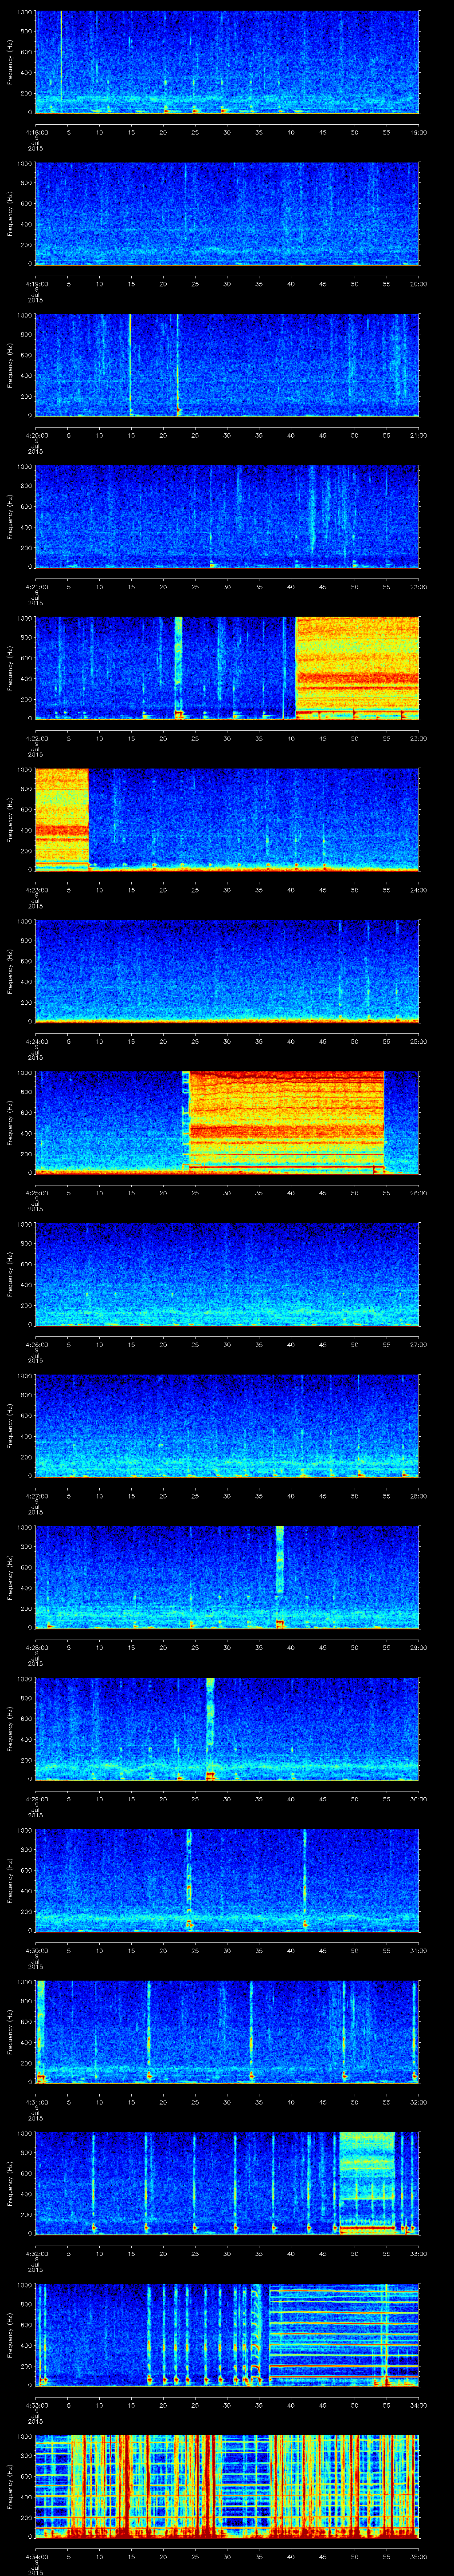
Task: Click the 4:22:00 start time label
Action: 35,738
